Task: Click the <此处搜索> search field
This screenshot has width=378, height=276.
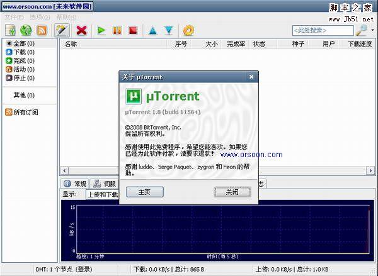Action: pos(323,31)
